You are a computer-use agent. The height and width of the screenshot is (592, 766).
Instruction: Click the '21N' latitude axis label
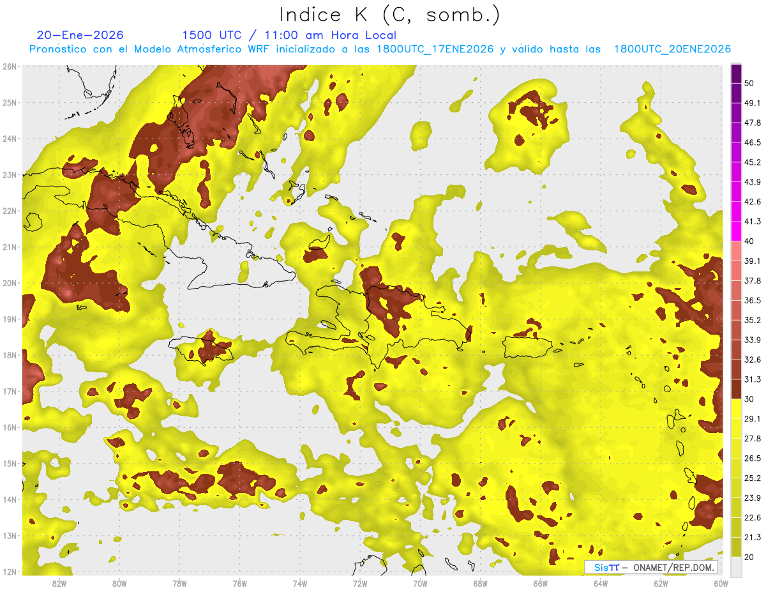tap(10, 247)
